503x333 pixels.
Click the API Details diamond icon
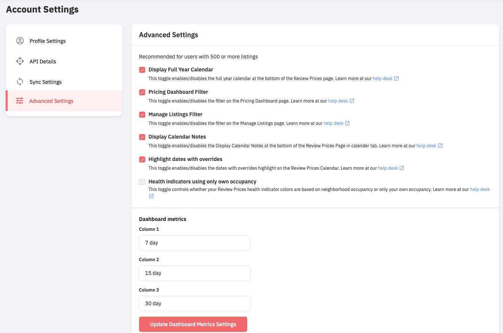(x=20, y=61)
